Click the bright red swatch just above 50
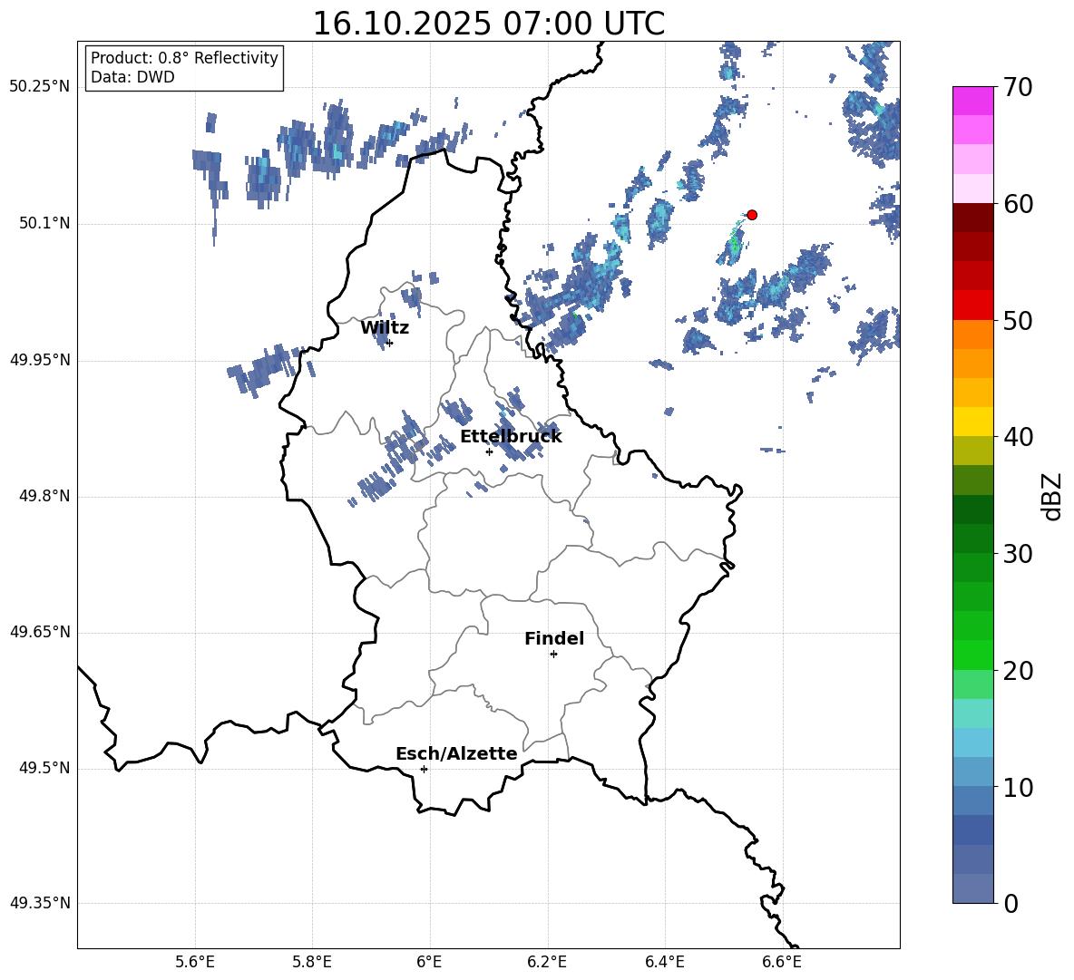The height and width of the screenshot is (980, 1074). point(973,306)
